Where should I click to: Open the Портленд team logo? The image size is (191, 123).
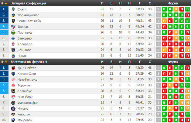pyautogui.click(x=13, y=32)
